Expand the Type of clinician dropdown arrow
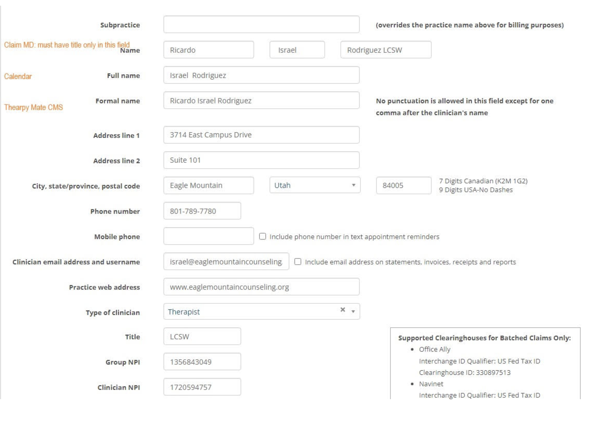Viewport: 592px width, 422px height. point(353,311)
